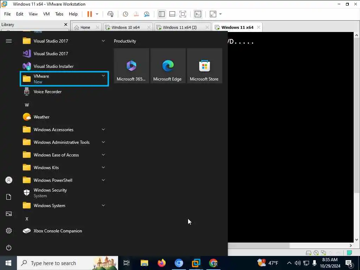Click the W letter group header

tap(27, 105)
